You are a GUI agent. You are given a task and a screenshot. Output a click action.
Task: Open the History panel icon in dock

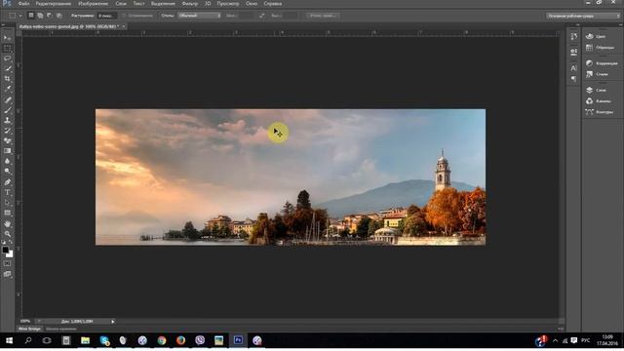tap(573, 36)
